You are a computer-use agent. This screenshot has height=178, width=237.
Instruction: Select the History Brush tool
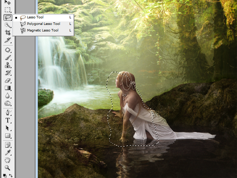[8, 73]
